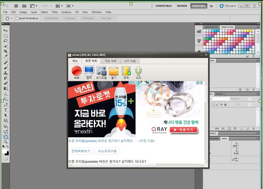Open Mini Bridge with the Mb icon
This screenshot has width=263, height=189.
24,6
